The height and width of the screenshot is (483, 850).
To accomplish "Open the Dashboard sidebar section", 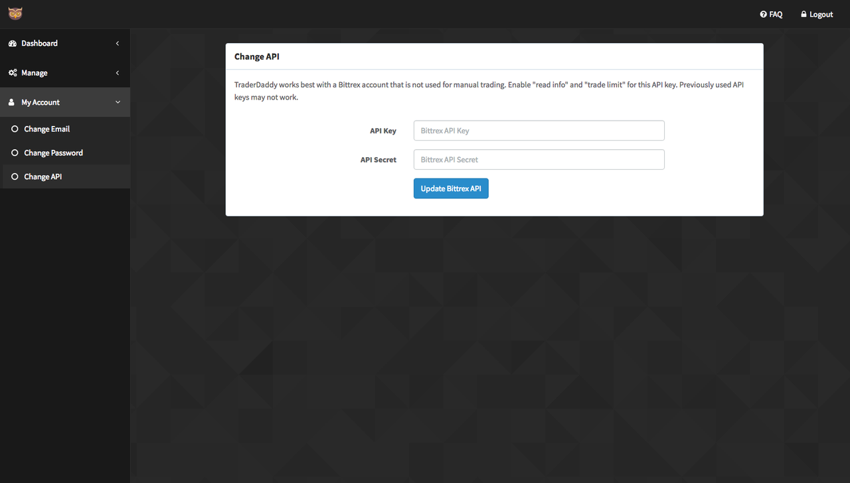I will [x=65, y=43].
